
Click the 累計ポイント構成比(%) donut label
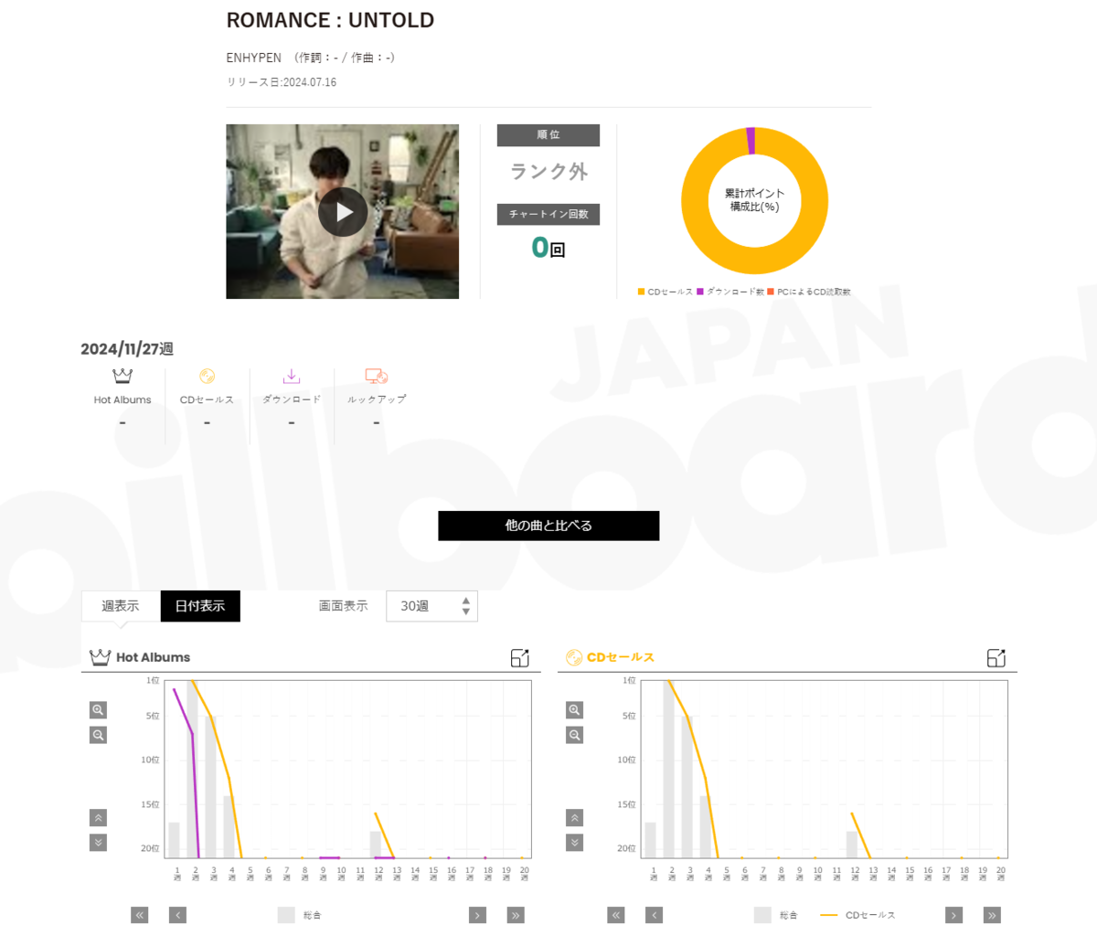755,200
